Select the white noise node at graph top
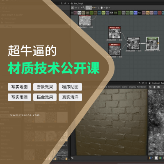 85,20
